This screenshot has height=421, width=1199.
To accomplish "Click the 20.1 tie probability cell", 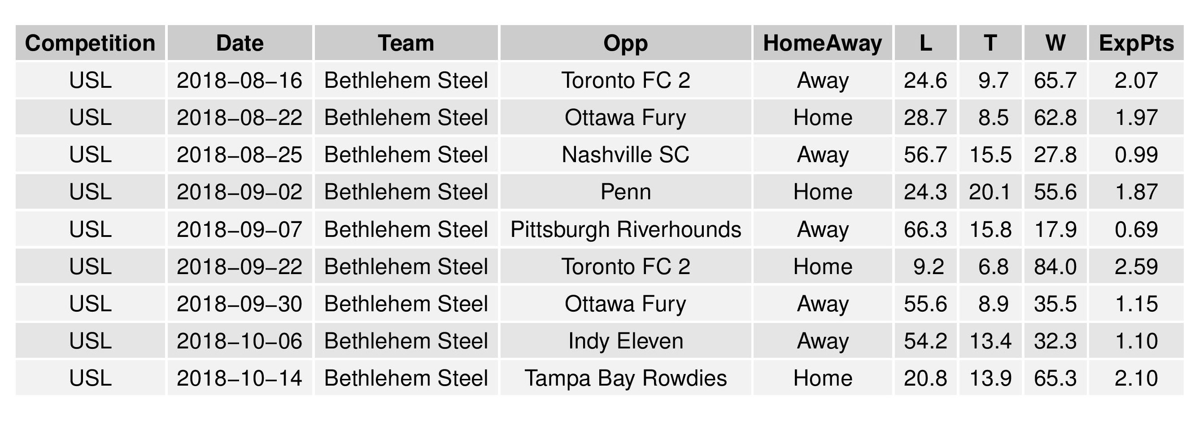I will [x=990, y=192].
